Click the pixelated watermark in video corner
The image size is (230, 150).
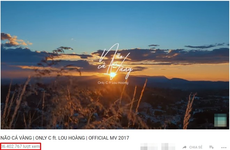(x=221, y=120)
